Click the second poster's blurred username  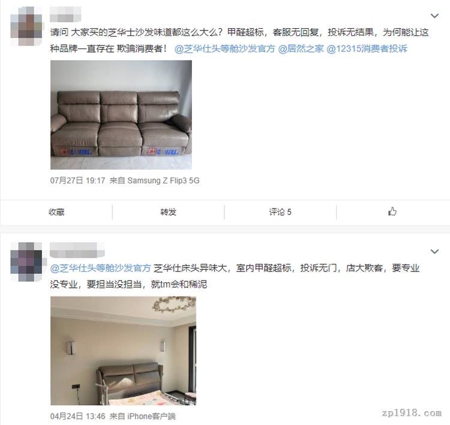[77, 250]
